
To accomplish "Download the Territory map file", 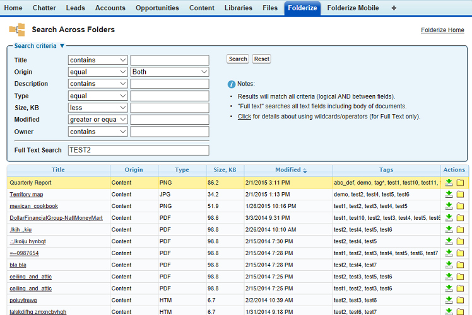I will point(449,194).
